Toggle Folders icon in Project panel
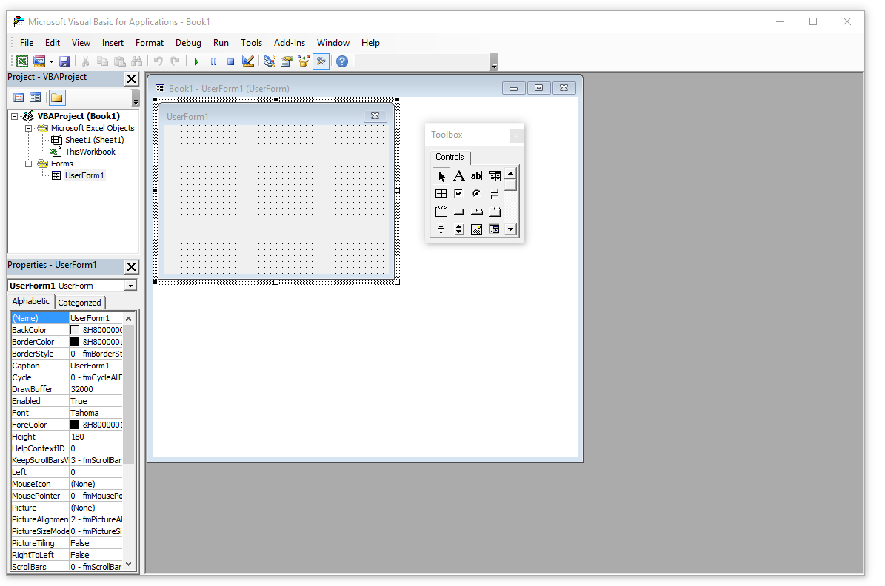 click(x=57, y=98)
